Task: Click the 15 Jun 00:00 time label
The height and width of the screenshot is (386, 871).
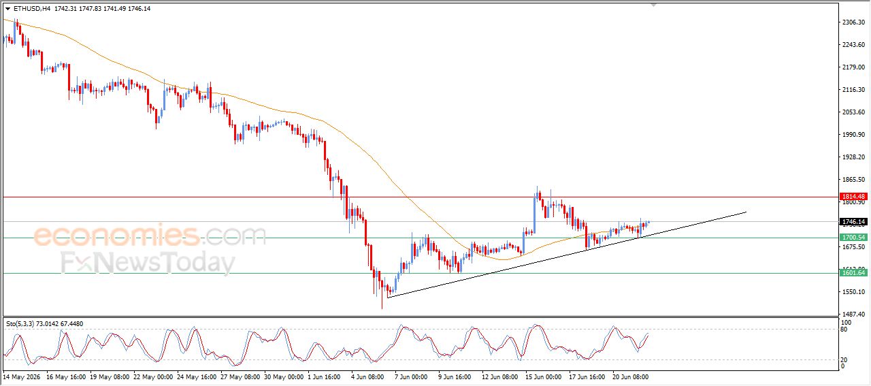Action: (542, 376)
